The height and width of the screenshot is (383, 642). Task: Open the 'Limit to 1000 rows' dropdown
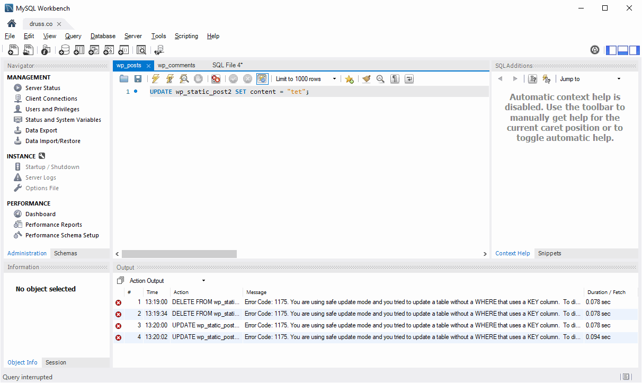pyautogui.click(x=334, y=78)
